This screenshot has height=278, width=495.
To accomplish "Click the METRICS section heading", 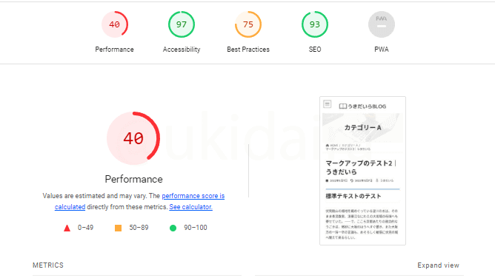I will point(48,265).
